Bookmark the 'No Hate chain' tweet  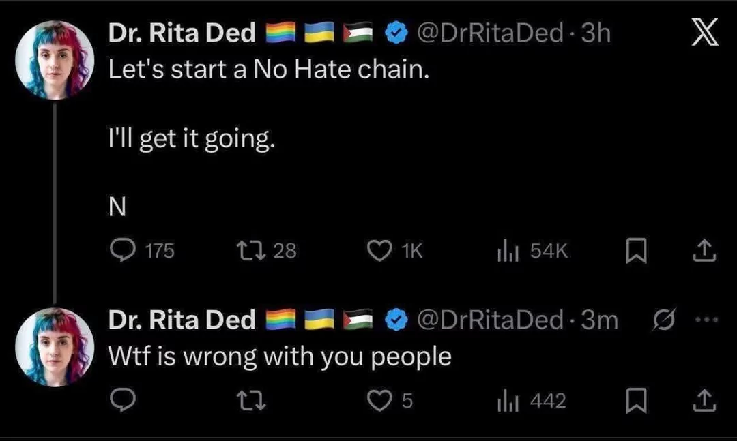click(x=635, y=252)
